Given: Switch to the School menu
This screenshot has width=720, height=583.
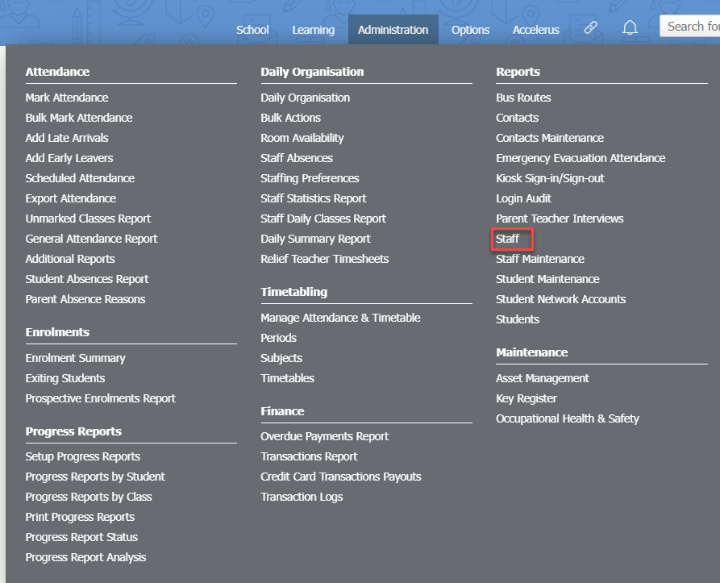Looking at the screenshot, I should tap(252, 29).
